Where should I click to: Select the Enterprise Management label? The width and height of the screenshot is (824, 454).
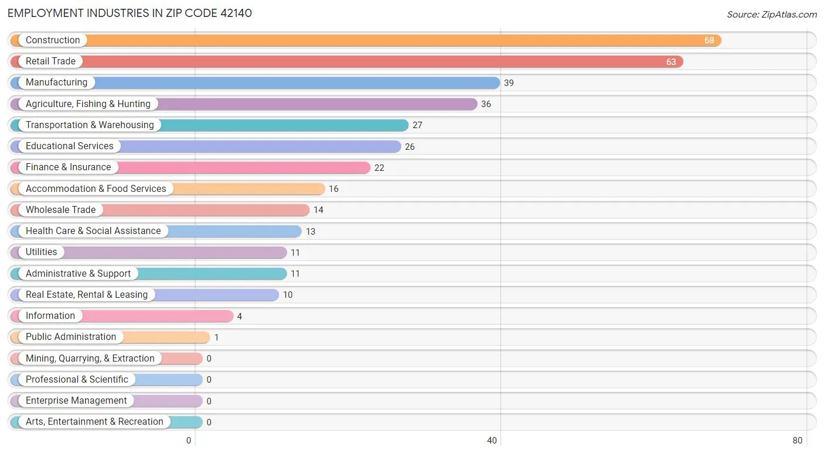[76, 400]
